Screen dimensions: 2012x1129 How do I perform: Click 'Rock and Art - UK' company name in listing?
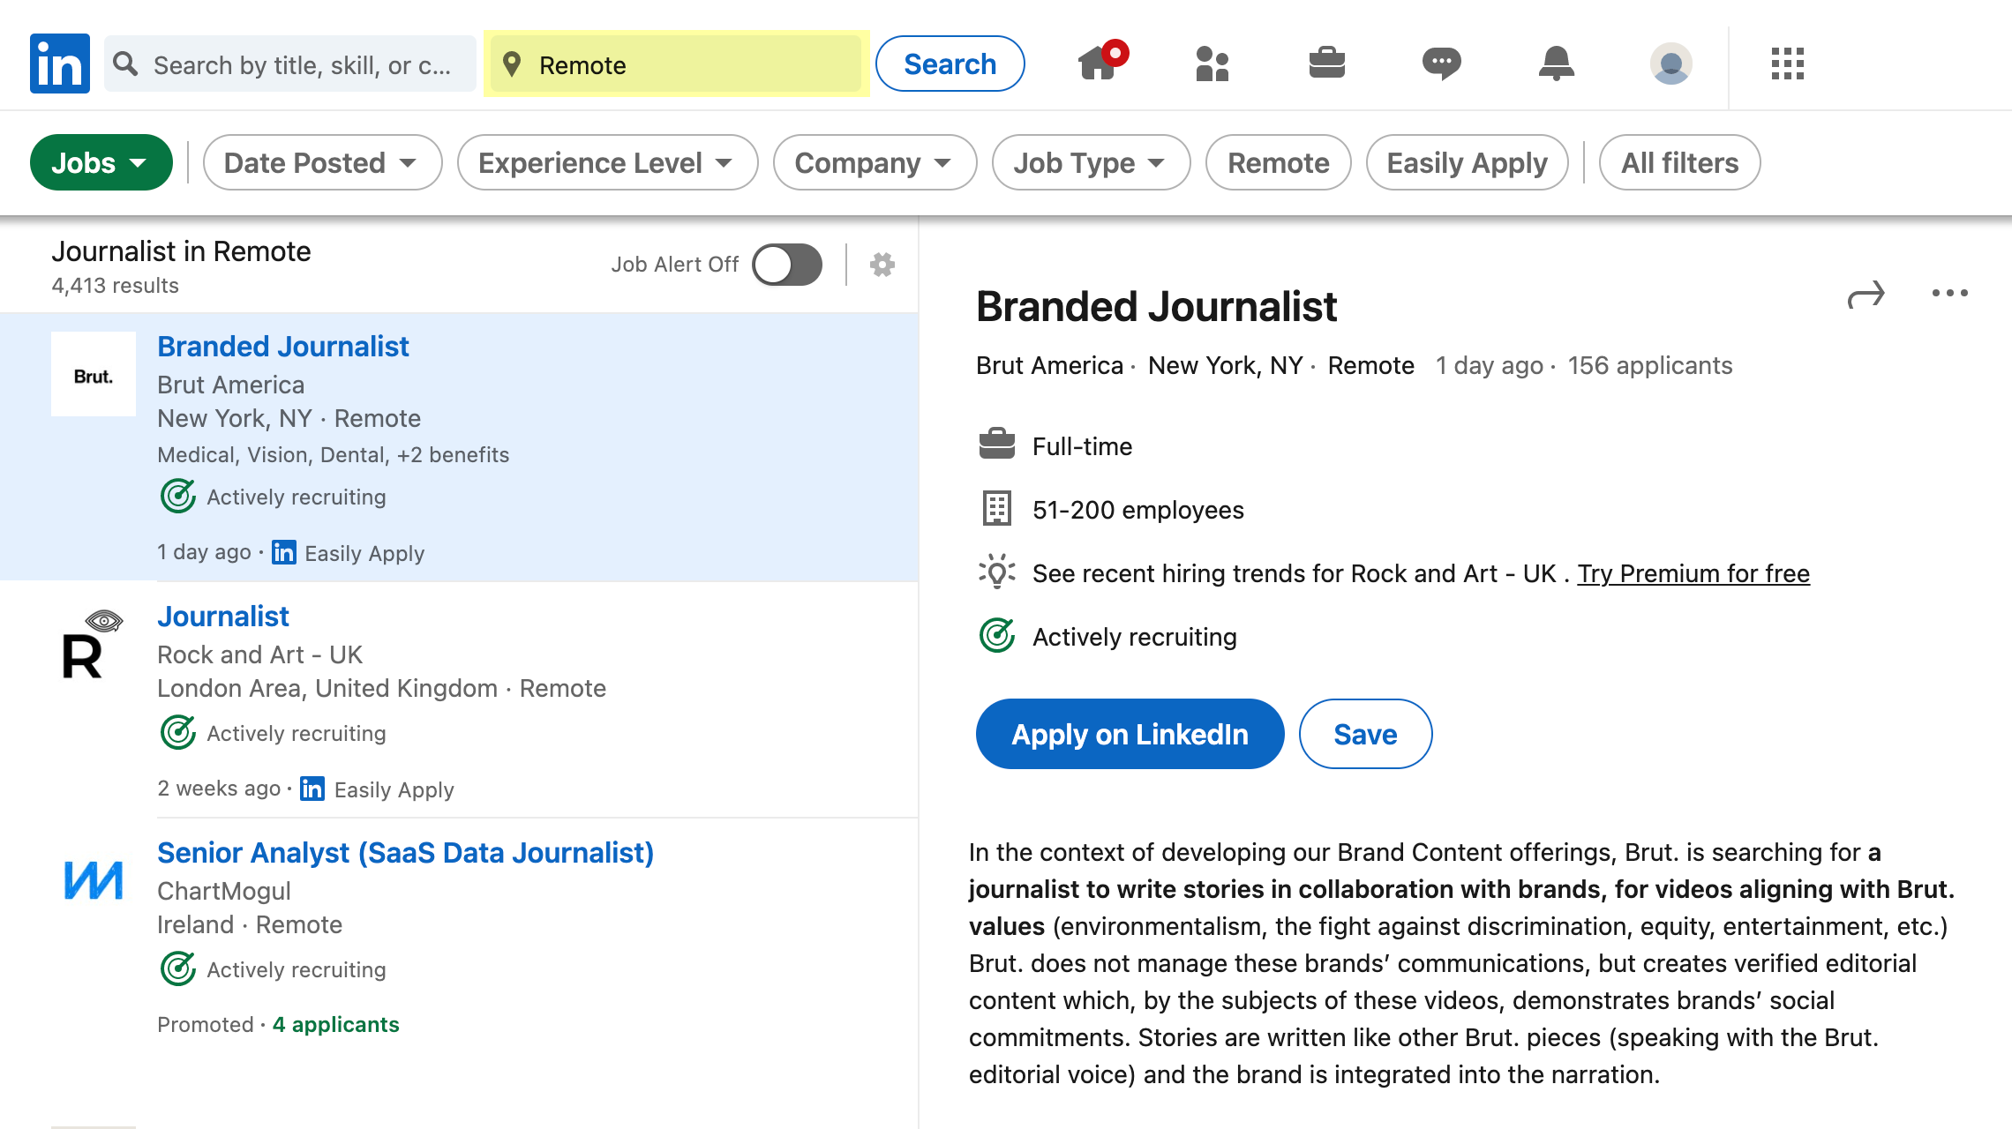tap(259, 654)
